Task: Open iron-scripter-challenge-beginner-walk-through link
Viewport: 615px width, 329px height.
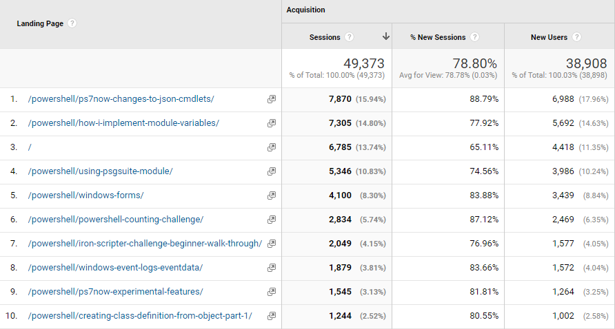Action: (145, 244)
